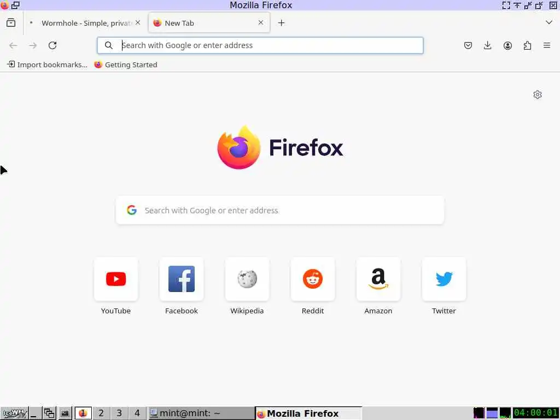Screen dimensions: 560x420
Task: Click the title bar overlapping-windows icon
Action: pos(16,5)
